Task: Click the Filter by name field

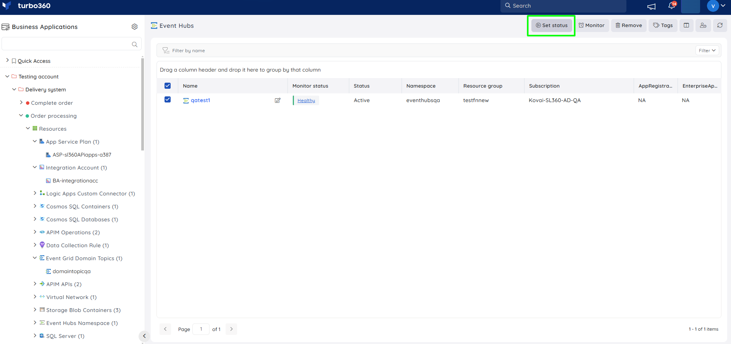Action: coord(426,50)
